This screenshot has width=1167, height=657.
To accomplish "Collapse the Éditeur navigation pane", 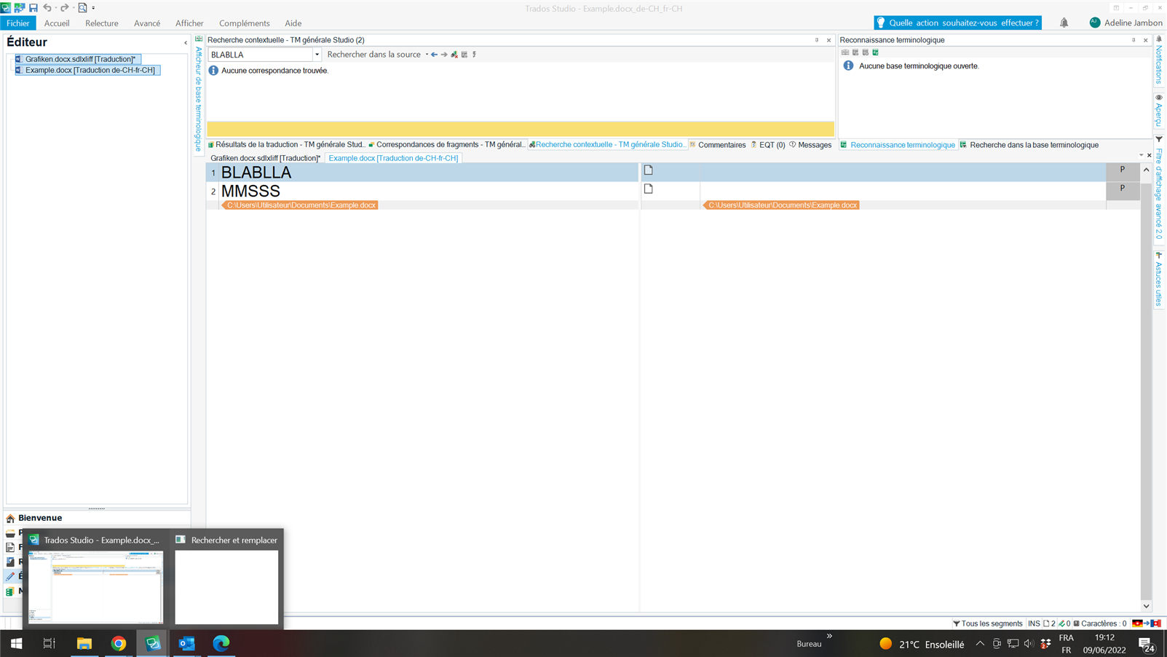I will click(186, 43).
